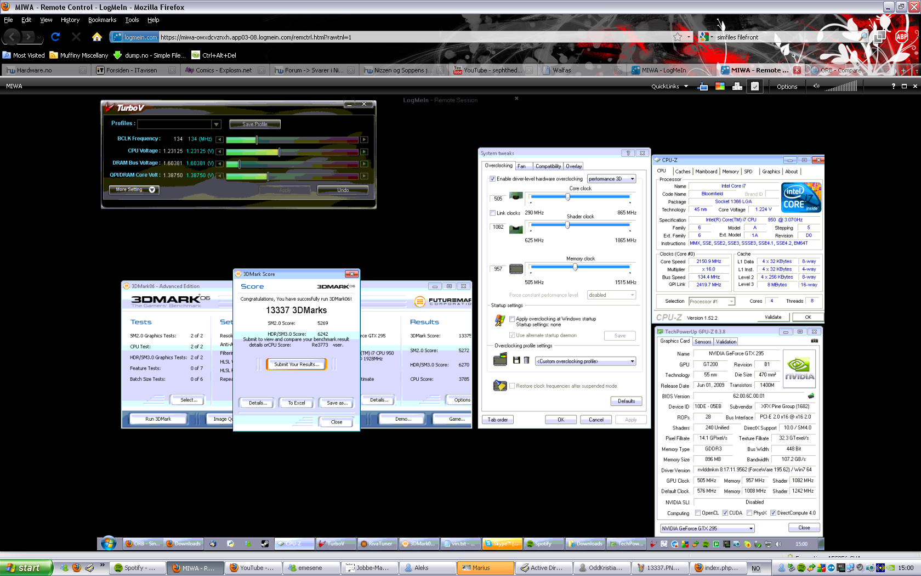Click decrease arrow for BCLK Frequency

click(x=219, y=139)
